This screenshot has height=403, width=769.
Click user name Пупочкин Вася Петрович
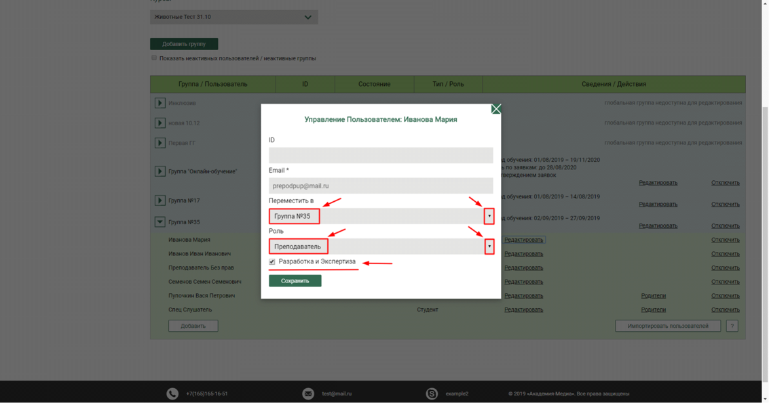[x=202, y=296]
